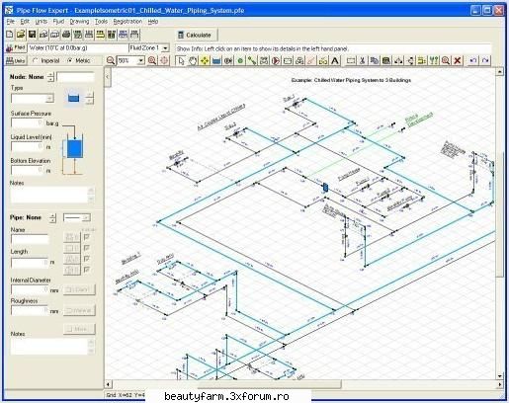This screenshot has width=509, height=403.
Task: Click the Bottom Elevation input field
Action: [x=28, y=170]
